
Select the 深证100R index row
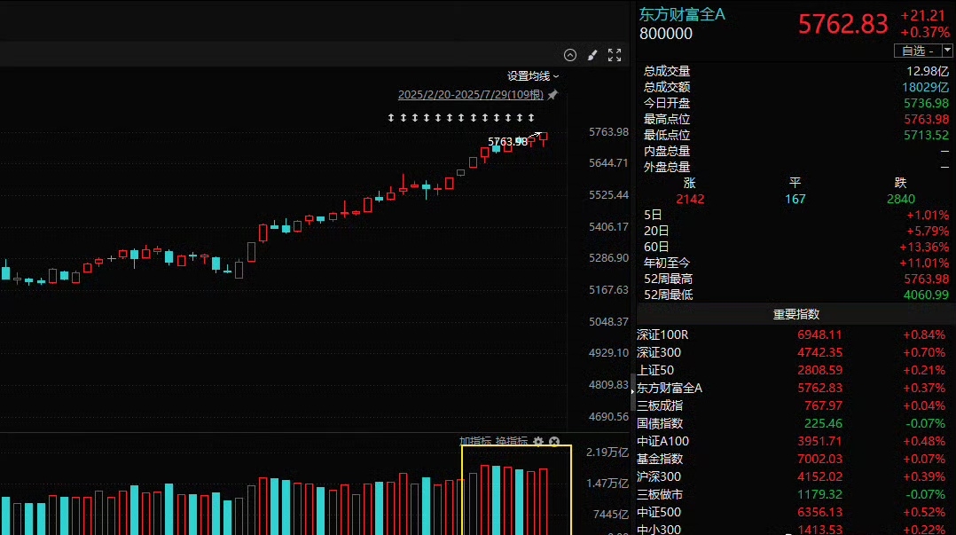796,334
